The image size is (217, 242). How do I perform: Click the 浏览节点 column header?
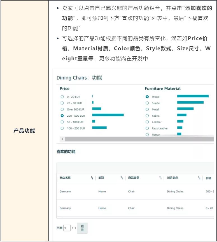pyautogui.click(x=172, y=178)
